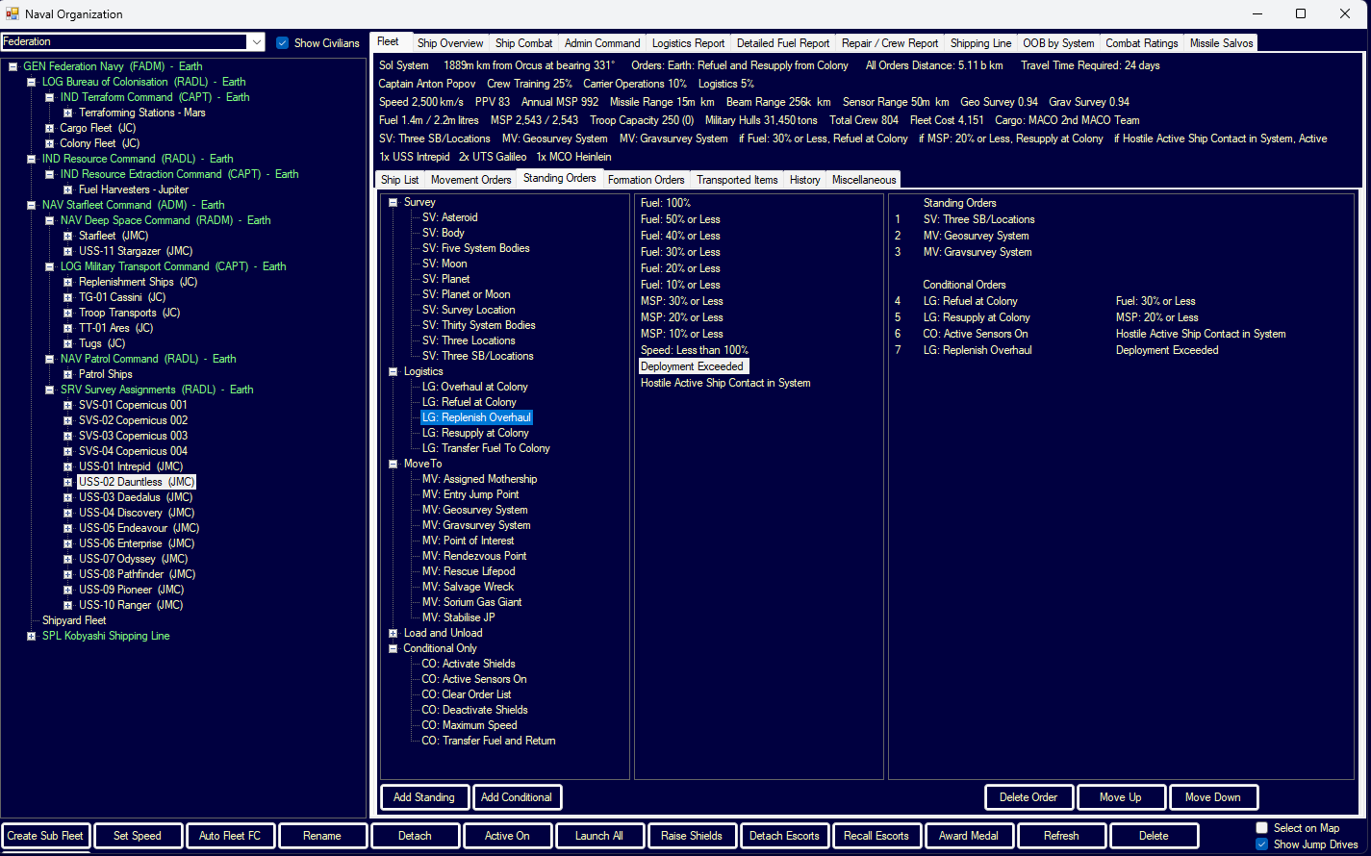Expand the Patrol Ships node
1371x856 pixels.
pos(68,374)
